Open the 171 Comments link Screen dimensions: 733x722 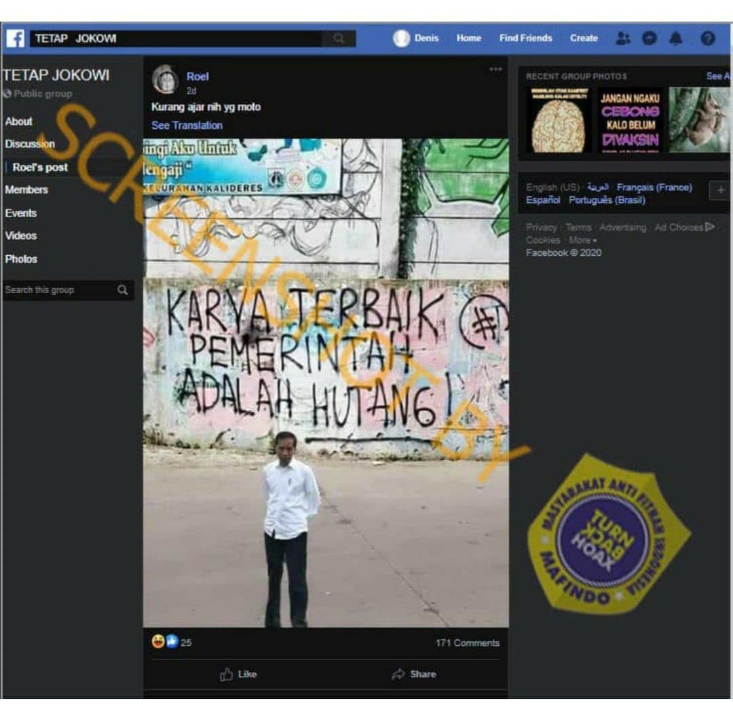(x=468, y=643)
